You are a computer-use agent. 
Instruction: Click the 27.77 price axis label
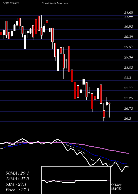(129, 88)
